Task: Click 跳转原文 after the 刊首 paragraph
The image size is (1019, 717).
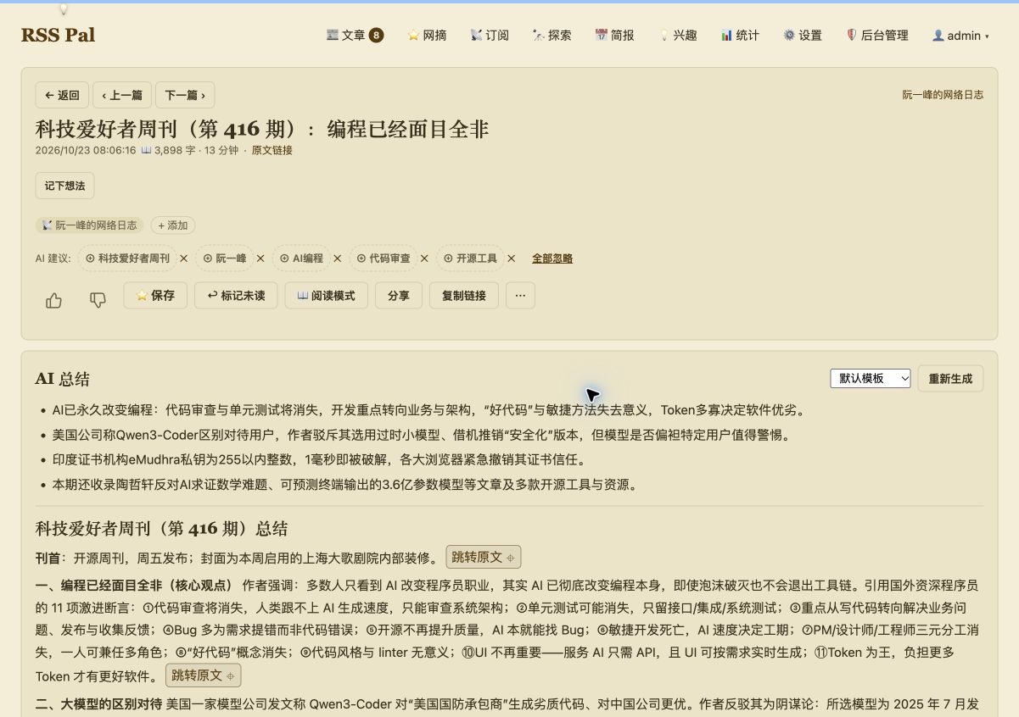Action: 483,557
